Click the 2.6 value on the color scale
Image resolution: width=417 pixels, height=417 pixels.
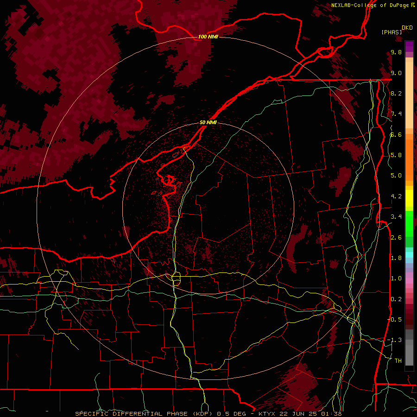(396, 237)
